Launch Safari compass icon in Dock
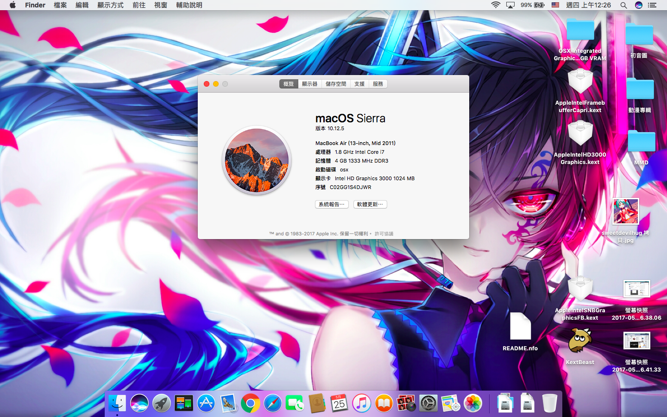Screen dimensions: 667x417 coord(273,403)
